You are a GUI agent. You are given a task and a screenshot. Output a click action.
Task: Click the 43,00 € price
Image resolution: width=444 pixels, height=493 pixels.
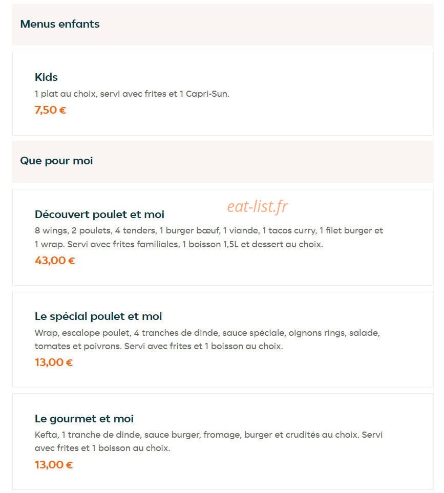pyautogui.click(x=55, y=261)
